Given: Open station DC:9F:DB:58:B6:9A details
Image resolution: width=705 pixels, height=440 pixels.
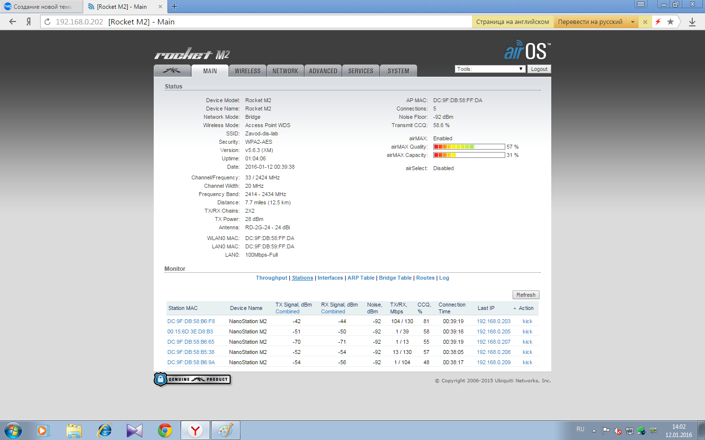Looking at the screenshot, I should (x=191, y=362).
